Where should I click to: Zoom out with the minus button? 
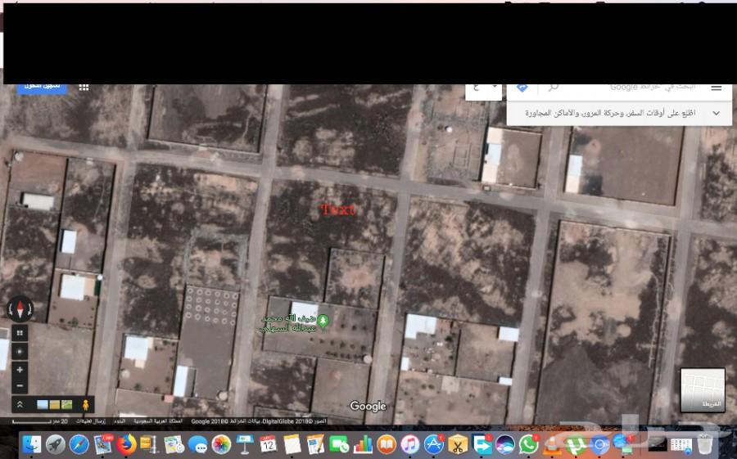click(20, 385)
